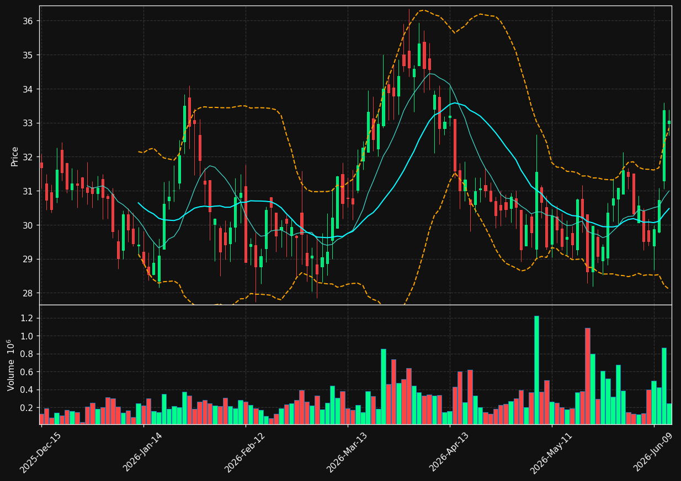
Task: Click price tick label 29
Action: click(29, 259)
